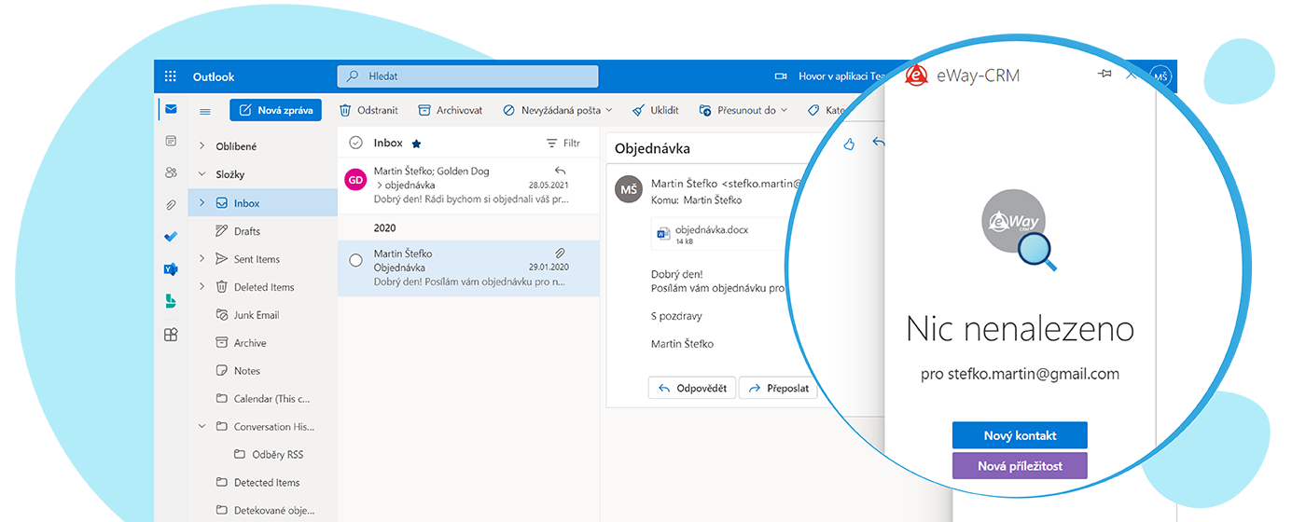Image resolution: width=1306 pixels, height=522 pixels.
Task: Open the More apps grid icon
Action: tap(171, 335)
